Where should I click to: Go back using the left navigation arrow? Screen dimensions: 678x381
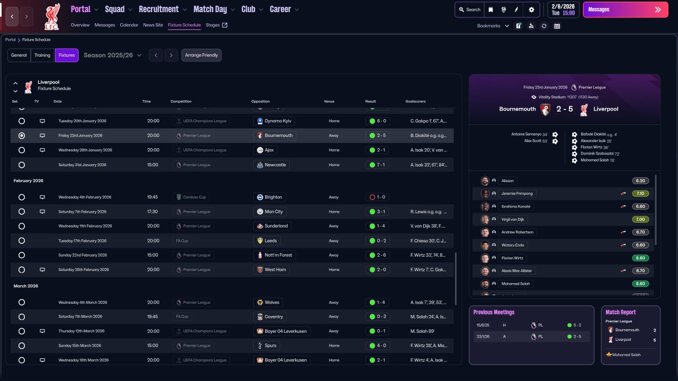coord(12,16)
